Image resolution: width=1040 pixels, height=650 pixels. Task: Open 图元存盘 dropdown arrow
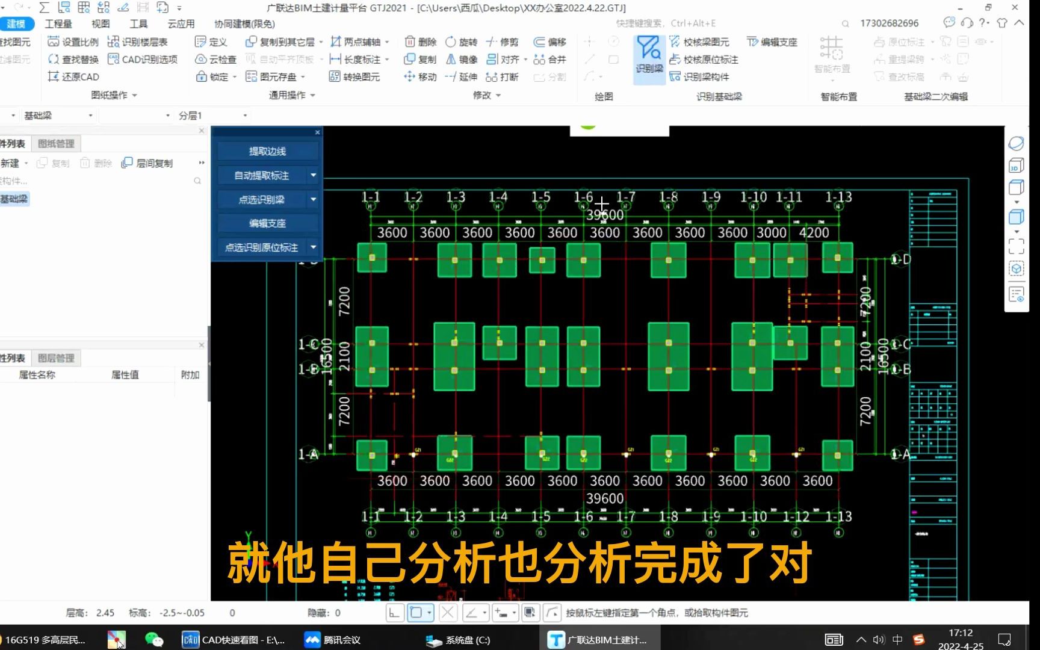(303, 77)
